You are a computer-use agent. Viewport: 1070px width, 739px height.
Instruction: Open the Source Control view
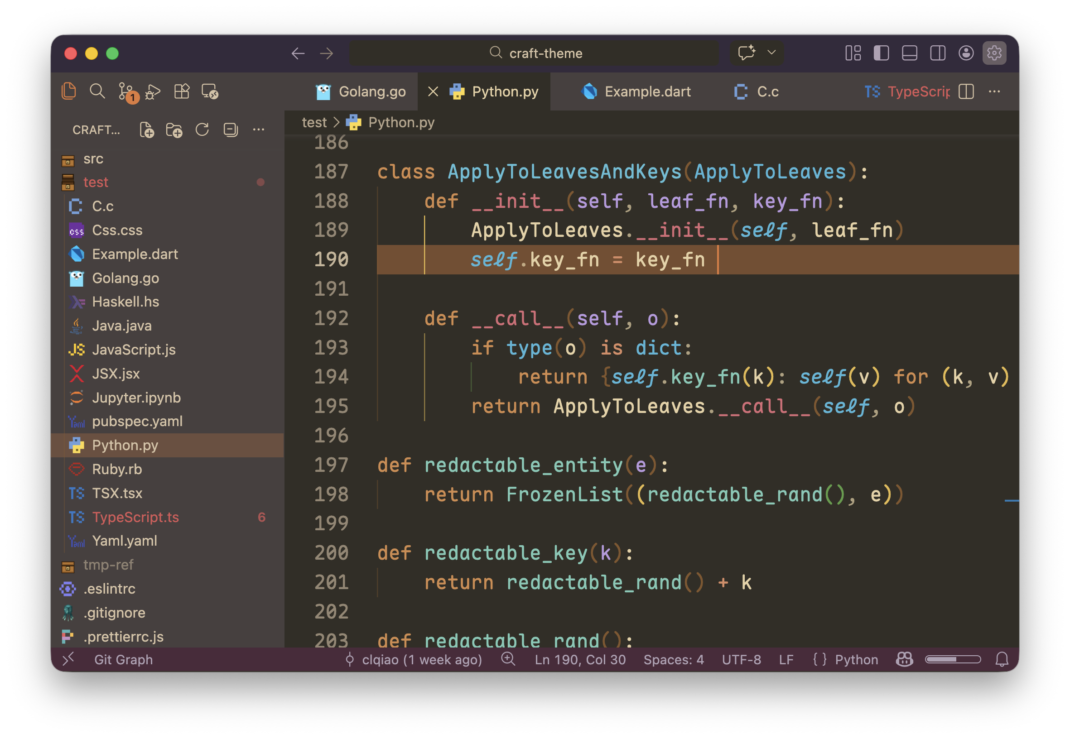[x=125, y=91]
